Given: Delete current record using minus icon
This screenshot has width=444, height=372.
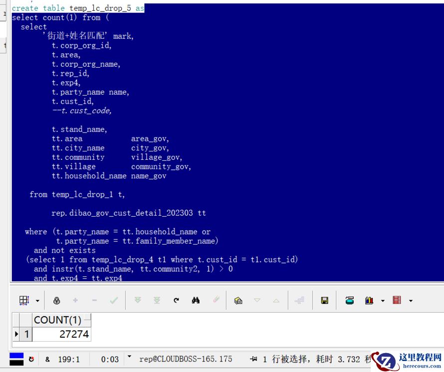Looking at the screenshot, I should pos(94,300).
